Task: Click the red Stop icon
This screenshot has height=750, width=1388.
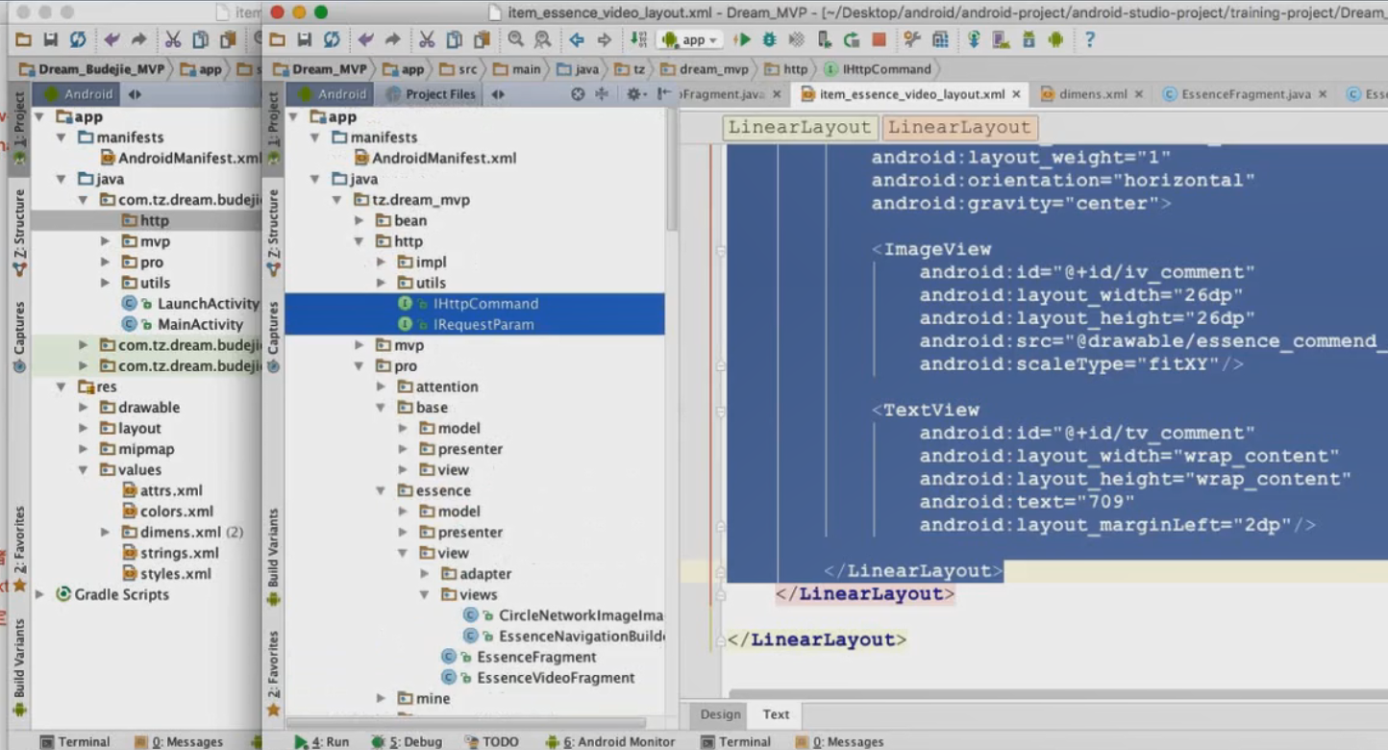Action: pos(879,39)
